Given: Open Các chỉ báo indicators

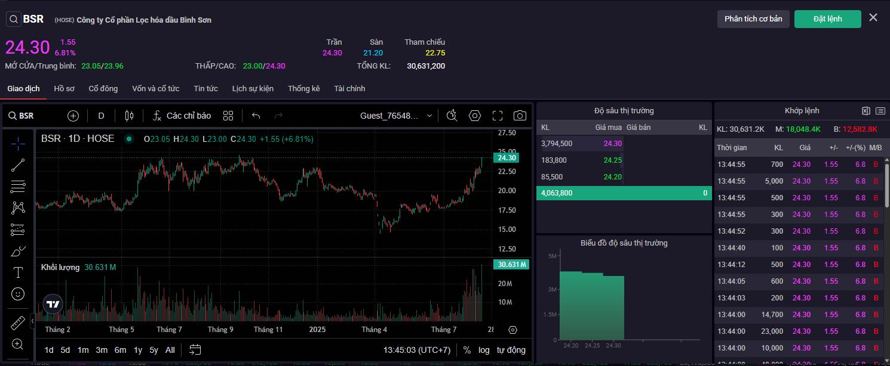Looking at the screenshot, I should tap(181, 116).
